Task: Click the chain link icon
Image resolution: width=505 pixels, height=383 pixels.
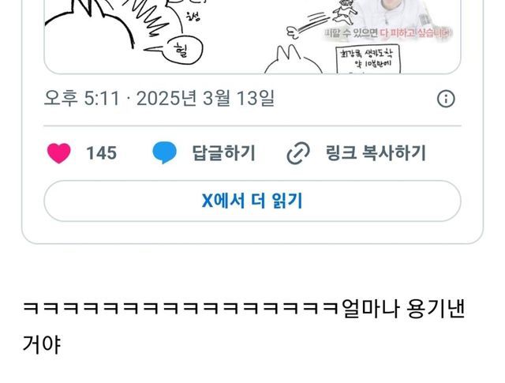Action: coord(298,153)
